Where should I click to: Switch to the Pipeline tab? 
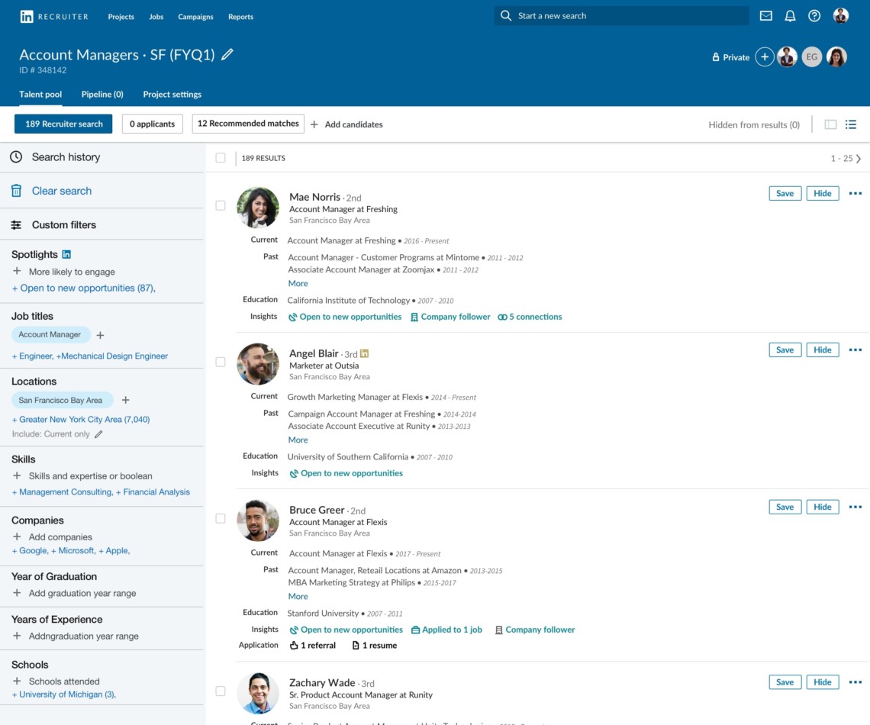[101, 94]
